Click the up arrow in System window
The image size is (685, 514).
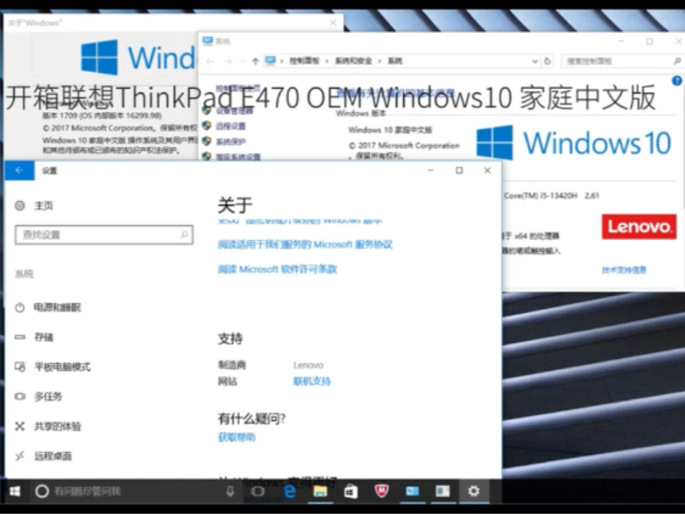(256, 61)
